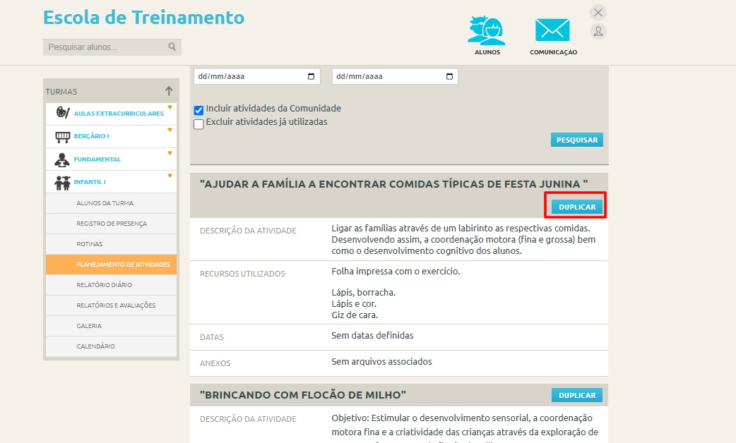Select Rotinas in sidebar
Image resolution: width=736 pixels, height=443 pixels.
click(x=111, y=244)
